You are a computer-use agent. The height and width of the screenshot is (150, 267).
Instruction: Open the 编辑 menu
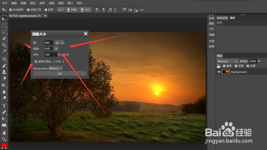(x=14, y=3)
